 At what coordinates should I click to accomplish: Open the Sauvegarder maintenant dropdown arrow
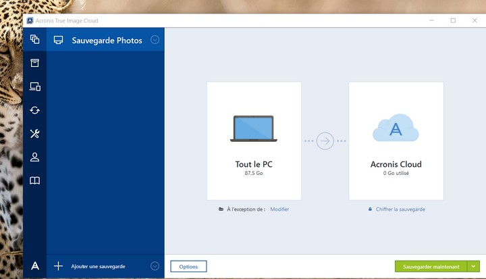tap(473, 266)
